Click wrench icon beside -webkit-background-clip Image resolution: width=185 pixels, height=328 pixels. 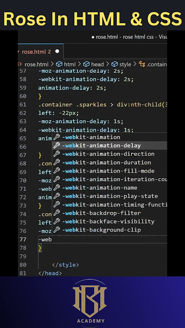pyautogui.click(x=57, y=230)
